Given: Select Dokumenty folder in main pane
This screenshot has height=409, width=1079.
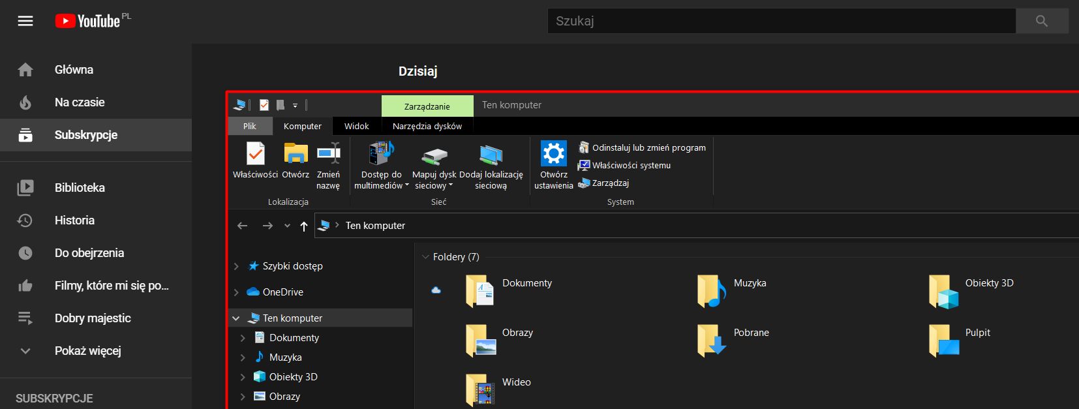Looking at the screenshot, I should [509, 291].
